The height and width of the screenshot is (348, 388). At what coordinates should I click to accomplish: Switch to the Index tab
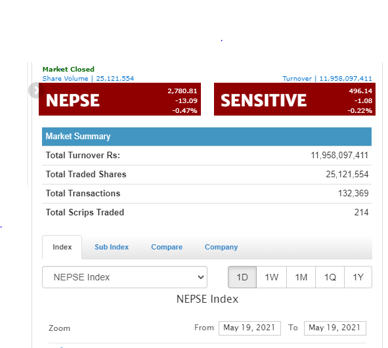pyautogui.click(x=62, y=247)
